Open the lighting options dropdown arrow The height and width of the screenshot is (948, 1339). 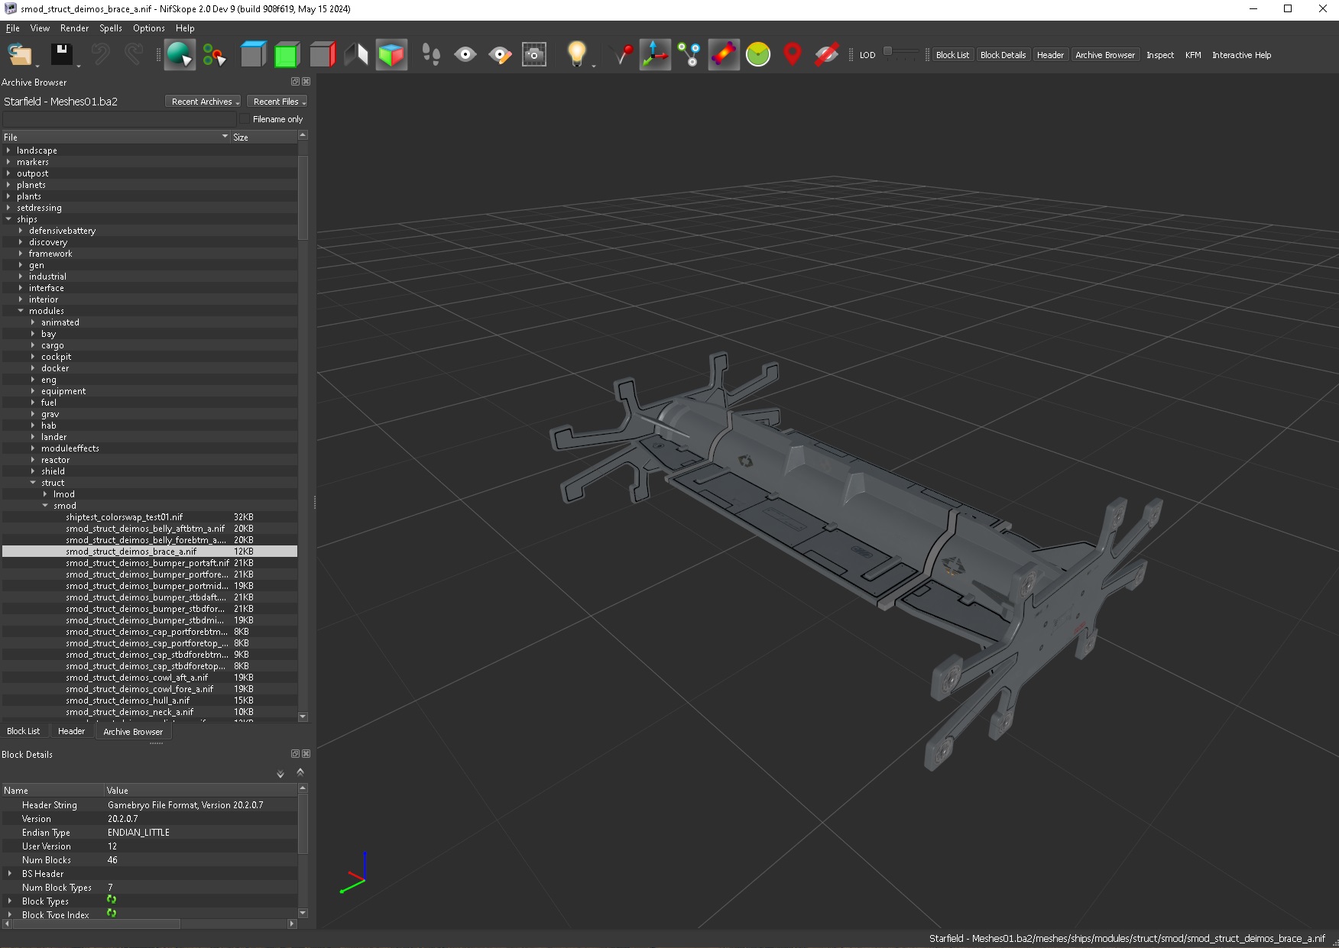(594, 66)
